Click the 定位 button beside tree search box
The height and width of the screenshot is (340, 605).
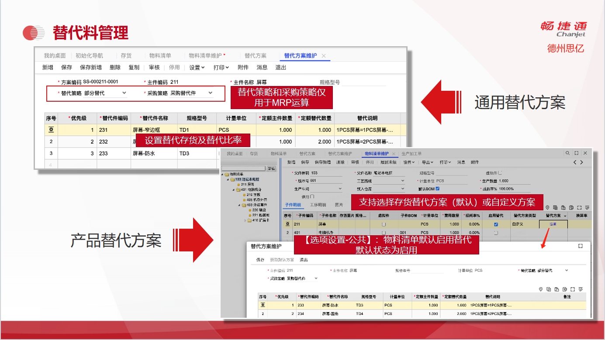(x=271, y=168)
